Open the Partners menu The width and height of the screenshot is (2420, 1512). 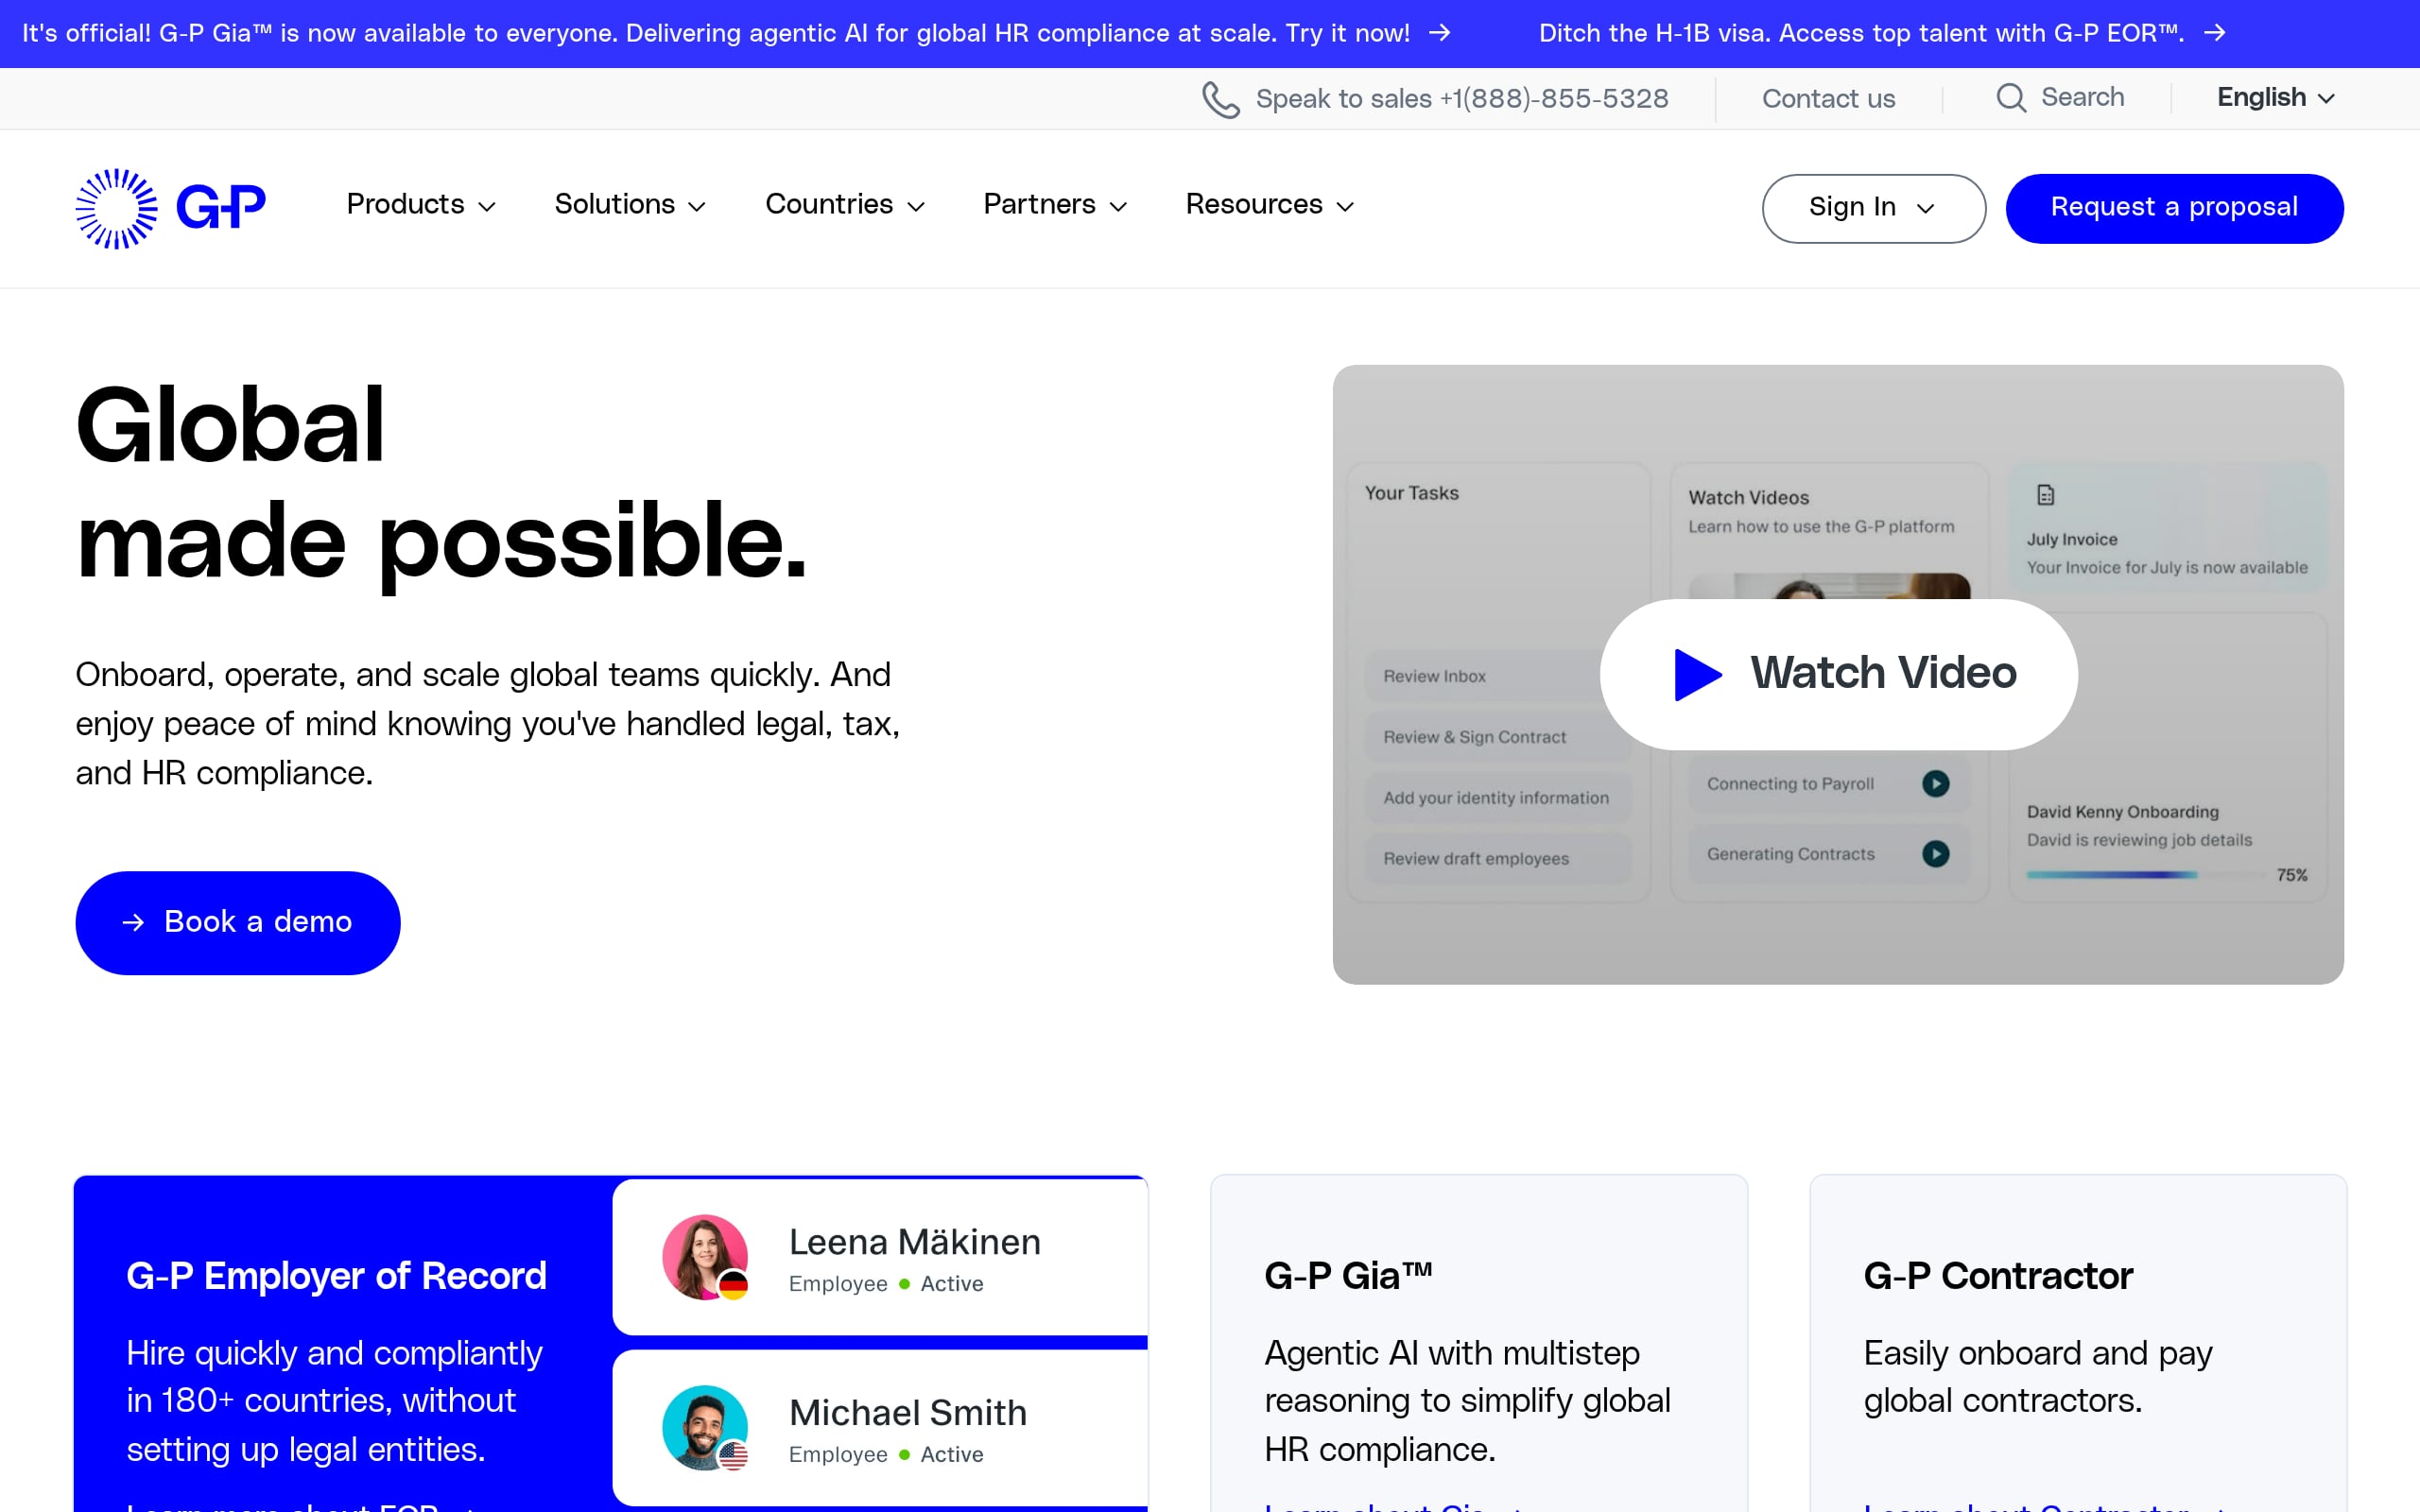point(1054,205)
